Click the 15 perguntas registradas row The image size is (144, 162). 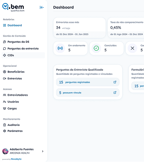pos(88,82)
